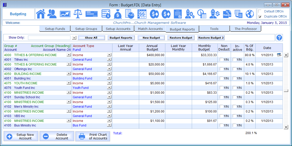Click the coins with right arrow icon
Image resolution: width=292 pixels, height=146 pixels.
(x=166, y=14)
